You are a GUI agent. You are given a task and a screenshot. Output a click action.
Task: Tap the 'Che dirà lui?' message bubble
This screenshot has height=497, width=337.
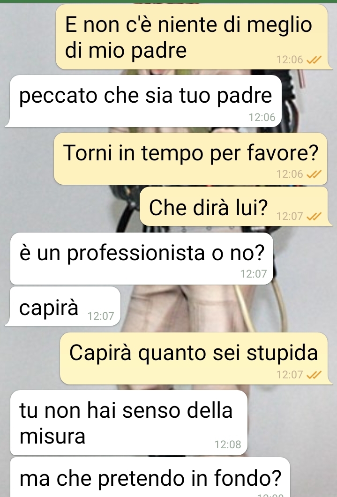pyautogui.click(x=235, y=206)
